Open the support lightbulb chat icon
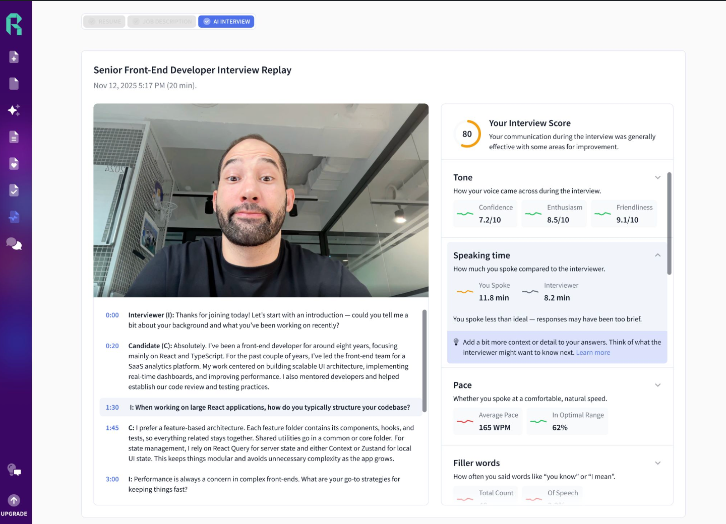Screen dimensions: 726x524 (14, 470)
